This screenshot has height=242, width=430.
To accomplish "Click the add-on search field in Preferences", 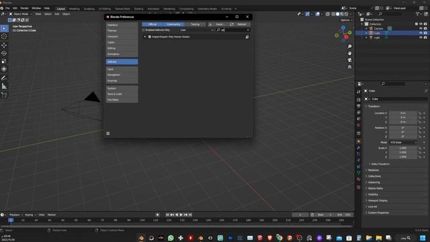I will point(233,30).
